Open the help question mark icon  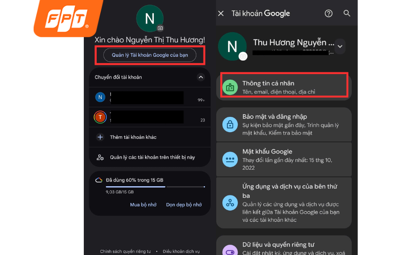328,14
